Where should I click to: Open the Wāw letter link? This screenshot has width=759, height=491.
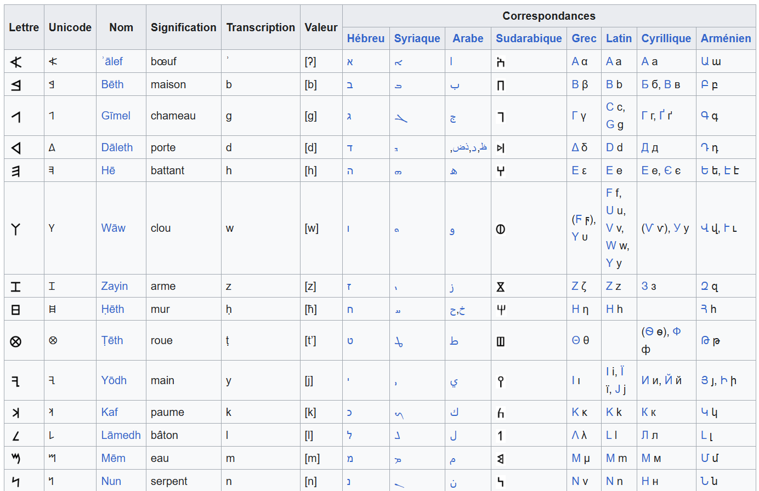tap(113, 228)
